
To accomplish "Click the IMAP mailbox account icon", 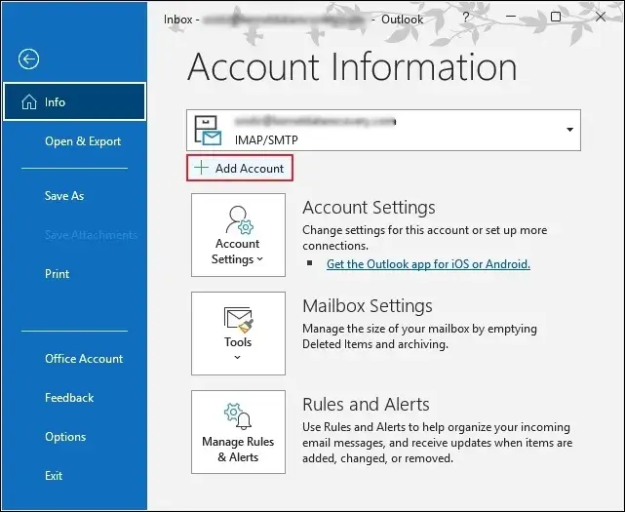I will point(208,130).
